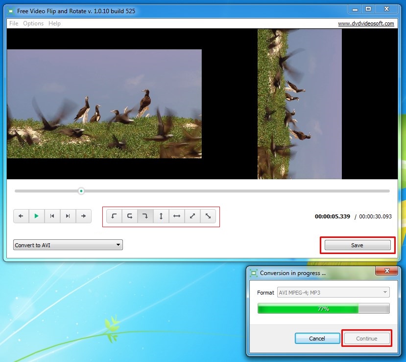Viewport: 406px width, 362px height.
Task: Click the video seek slider handle
Action: [81, 191]
